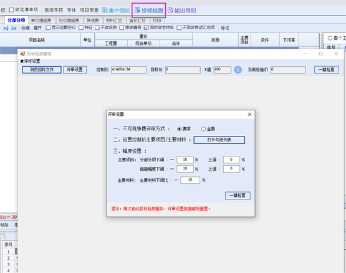346x273 pixels.
Task: Open the 集中组价 toolbar item
Action: click(116, 11)
